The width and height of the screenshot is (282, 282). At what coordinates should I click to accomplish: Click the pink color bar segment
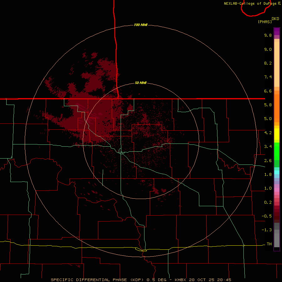coord(277,190)
